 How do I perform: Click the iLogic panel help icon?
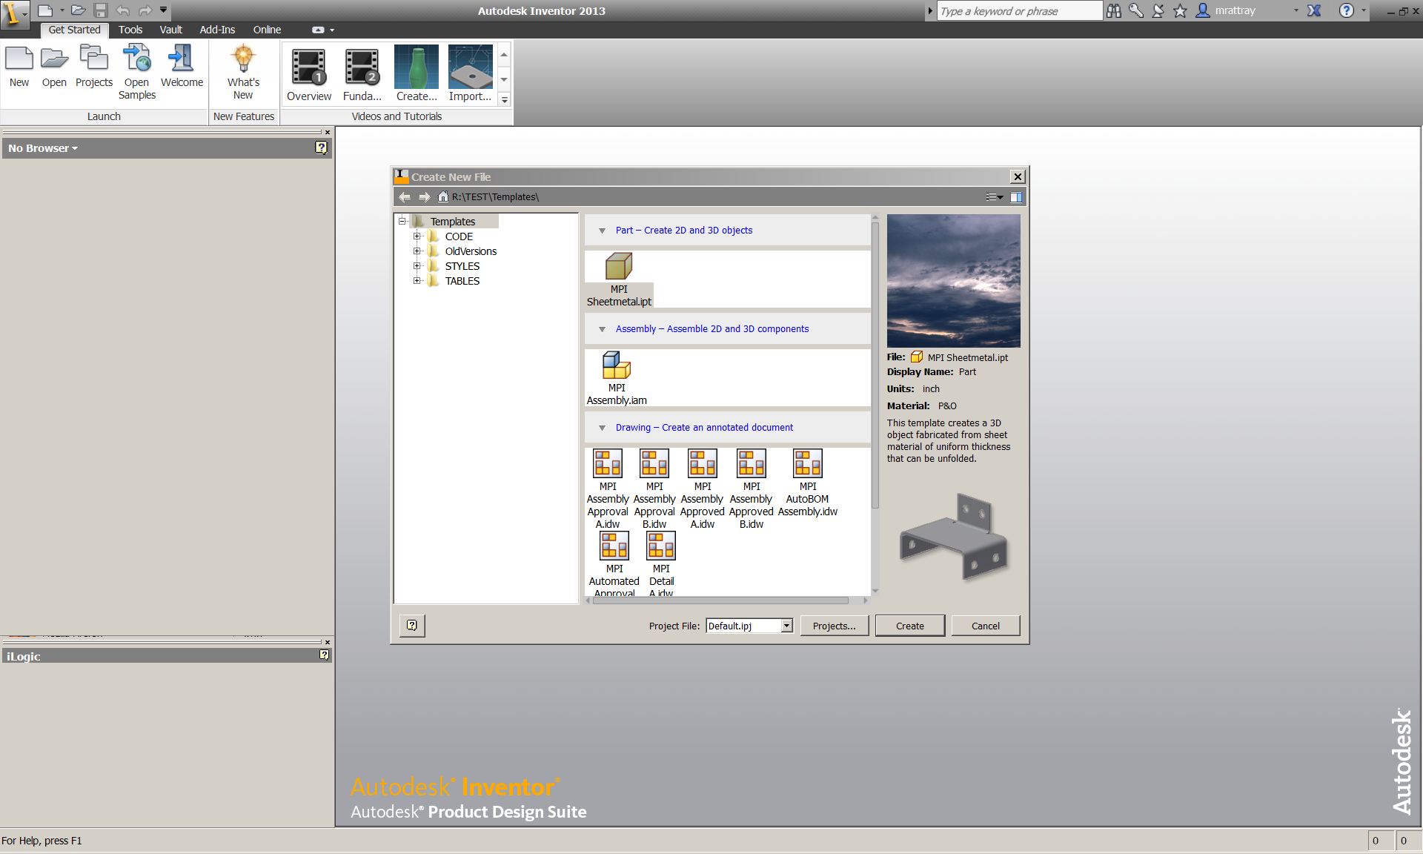tap(324, 655)
